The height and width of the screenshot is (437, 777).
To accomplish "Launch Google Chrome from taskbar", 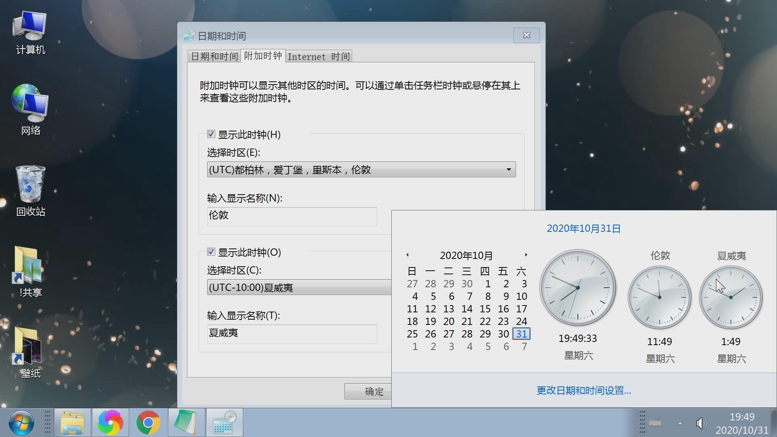I will point(149,423).
